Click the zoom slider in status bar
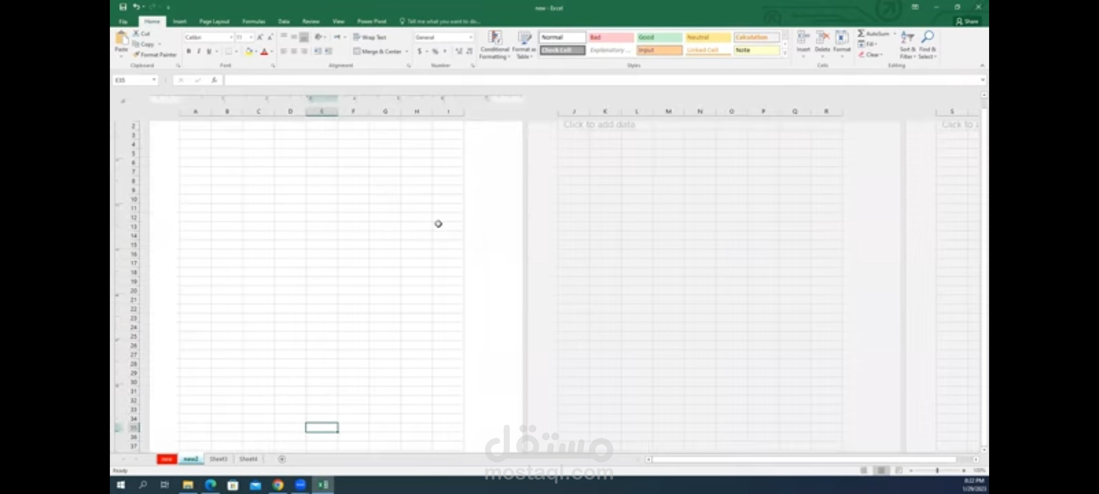The image size is (1099, 494). [x=937, y=470]
